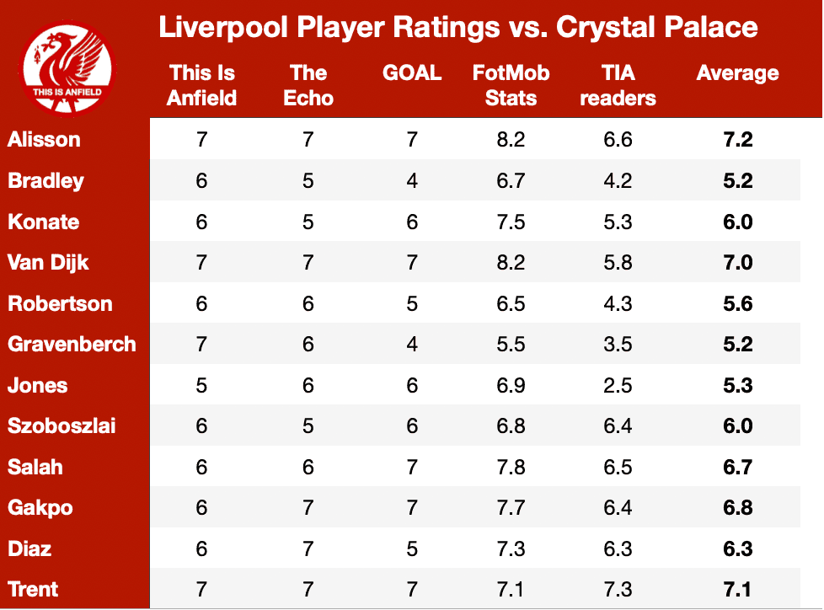Select Diaz's 6.3 average rating

pos(738,549)
